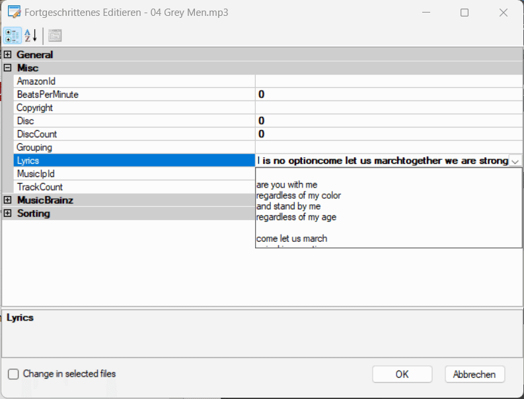Click the Categorized view toolbar icon
524x399 pixels.
pos(13,35)
